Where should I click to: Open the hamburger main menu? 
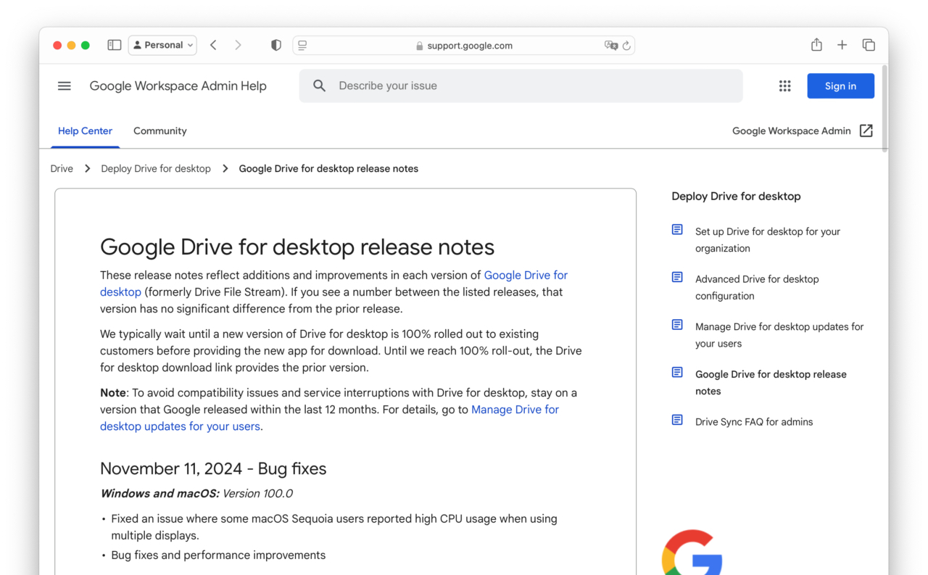tap(65, 86)
